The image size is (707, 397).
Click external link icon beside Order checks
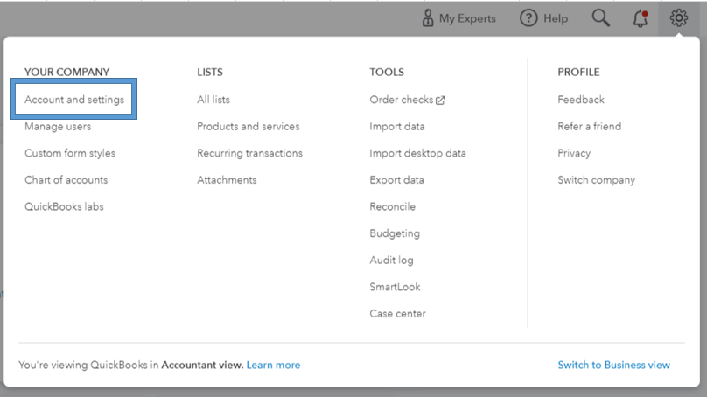[440, 100]
